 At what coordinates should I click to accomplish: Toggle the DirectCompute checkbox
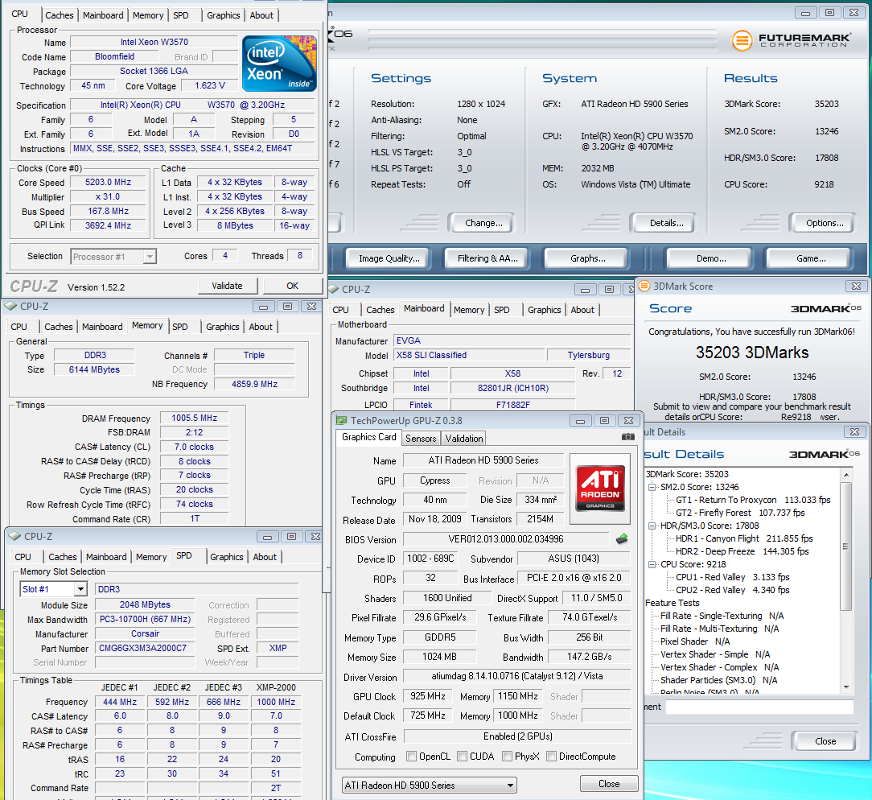[x=552, y=757]
